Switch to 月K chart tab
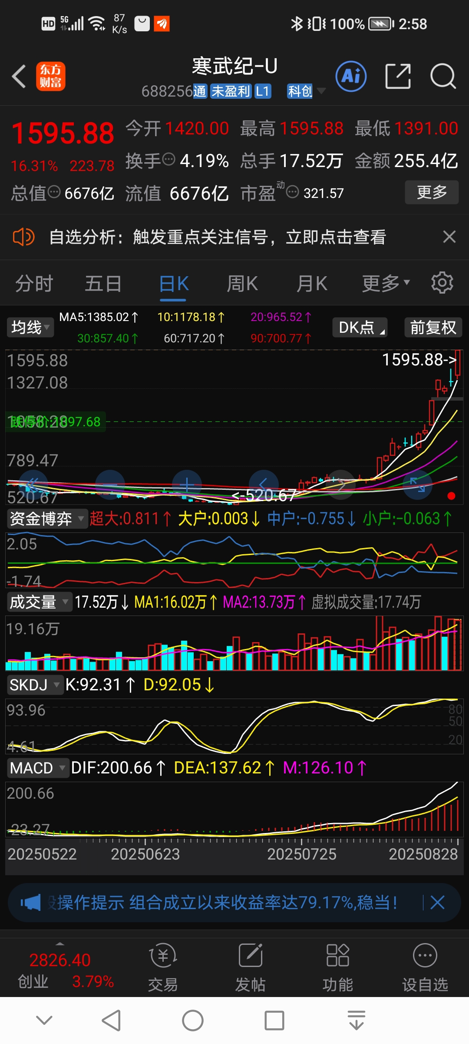469x1044 pixels. [312, 284]
